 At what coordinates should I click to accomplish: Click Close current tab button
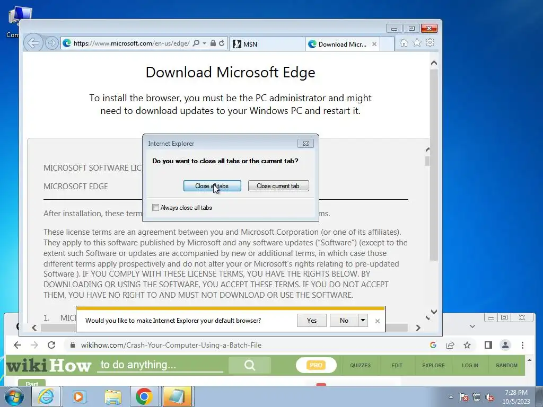[x=278, y=186]
